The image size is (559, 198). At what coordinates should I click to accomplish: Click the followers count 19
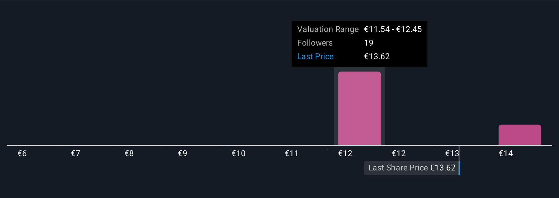369,43
